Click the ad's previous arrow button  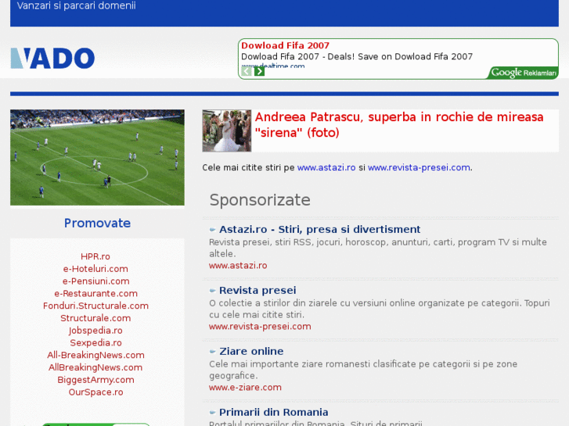pos(247,71)
